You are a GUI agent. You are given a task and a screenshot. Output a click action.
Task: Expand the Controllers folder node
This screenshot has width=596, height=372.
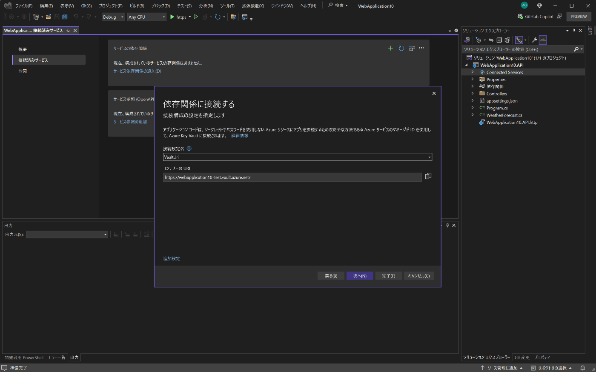point(473,94)
